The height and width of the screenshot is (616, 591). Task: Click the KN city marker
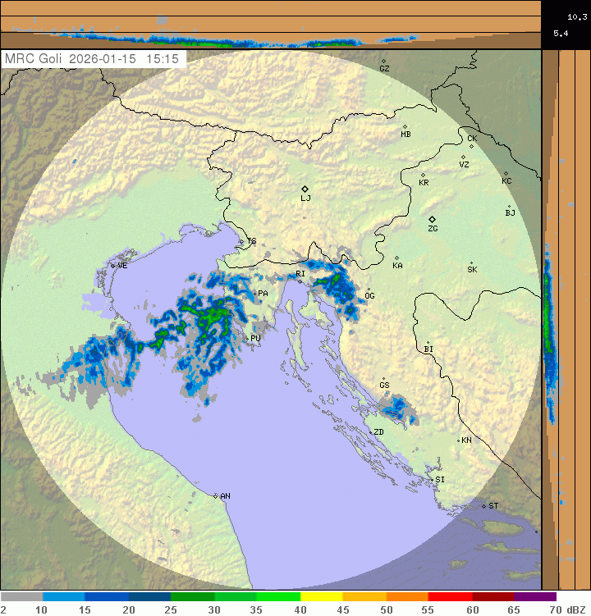pyautogui.click(x=459, y=440)
